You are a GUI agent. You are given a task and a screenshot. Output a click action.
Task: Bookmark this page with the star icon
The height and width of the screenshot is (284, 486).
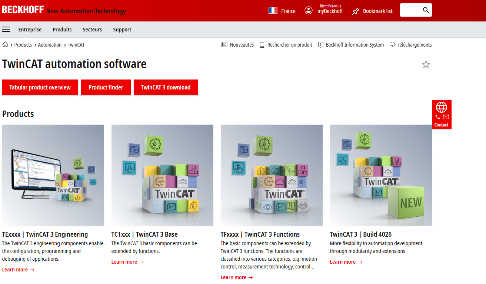click(x=426, y=64)
